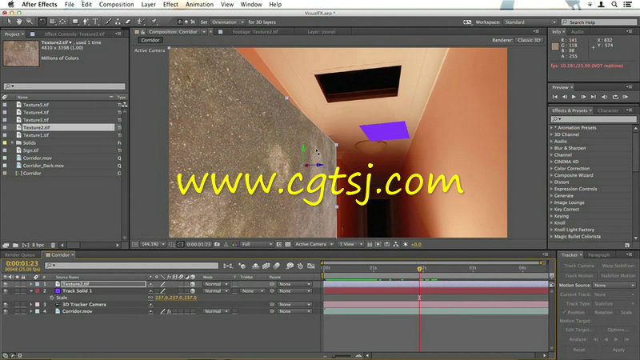
Task: Open the Full resolution dropdown
Action: click(x=256, y=245)
